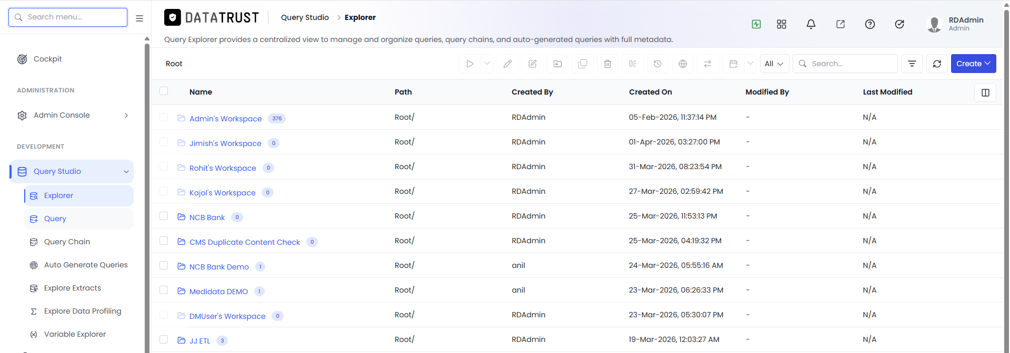Image resolution: width=1010 pixels, height=353 pixels.
Task: Open the All filter dropdown
Action: point(774,64)
